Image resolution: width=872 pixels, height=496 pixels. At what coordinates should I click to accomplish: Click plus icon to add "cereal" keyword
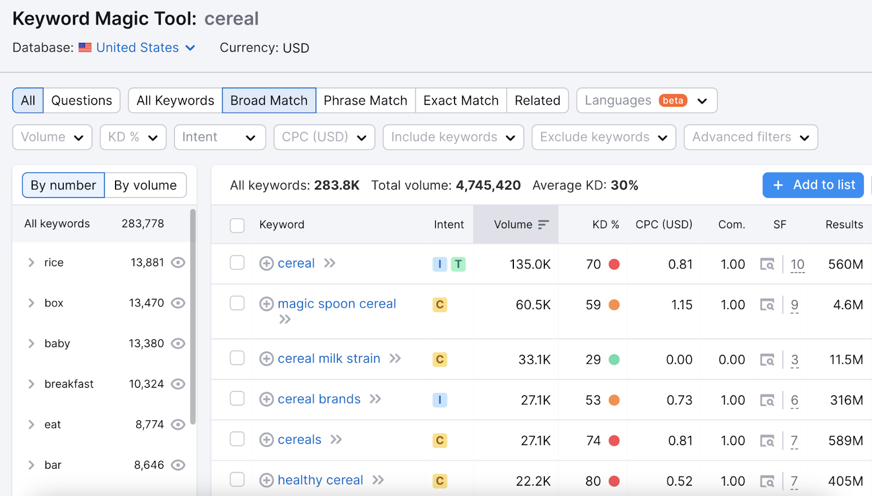click(x=267, y=263)
